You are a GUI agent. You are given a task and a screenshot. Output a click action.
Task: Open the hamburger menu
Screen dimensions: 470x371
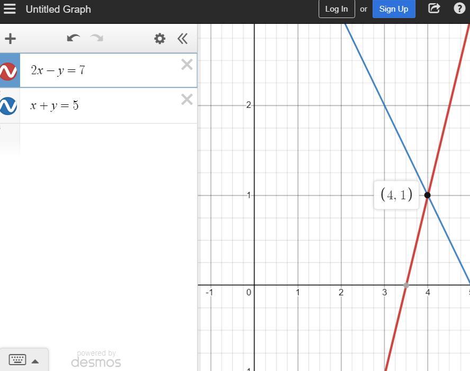tap(10, 8)
